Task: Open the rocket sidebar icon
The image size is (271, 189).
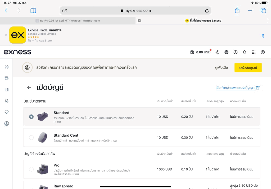Action: click(7, 101)
